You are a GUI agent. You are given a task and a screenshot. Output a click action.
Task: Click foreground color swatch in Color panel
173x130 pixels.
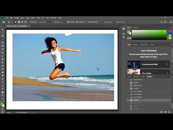(129, 32)
